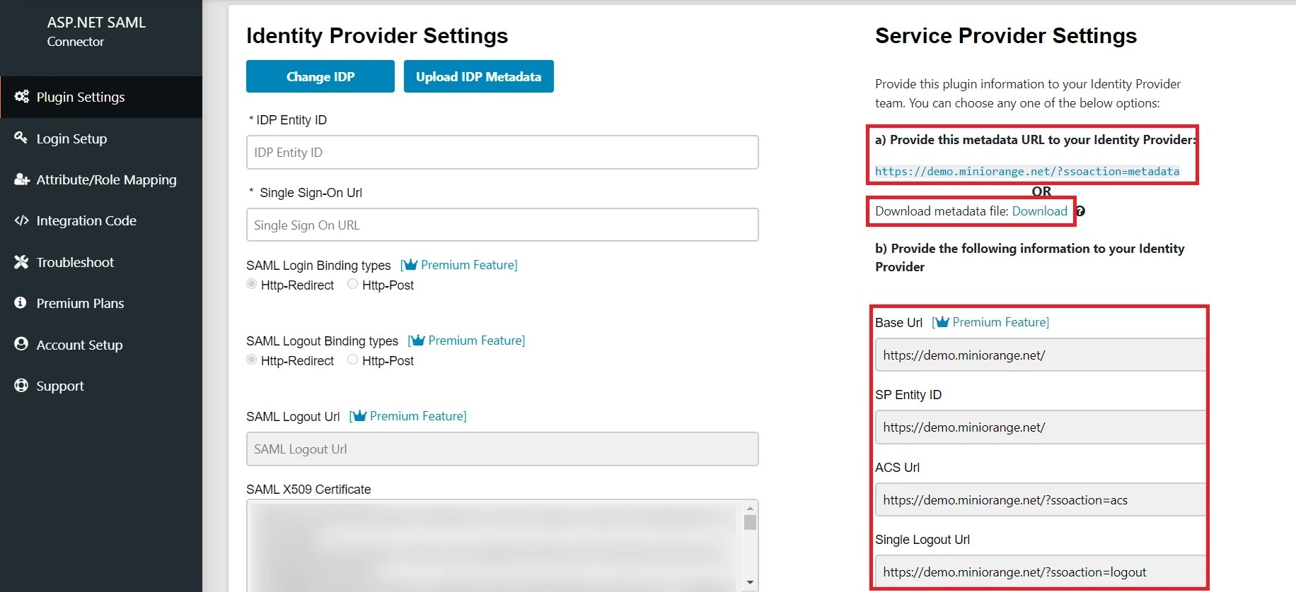Screen dimensions: 1296x592
Task: Click the SP Entity ID field
Action: coord(1041,427)
